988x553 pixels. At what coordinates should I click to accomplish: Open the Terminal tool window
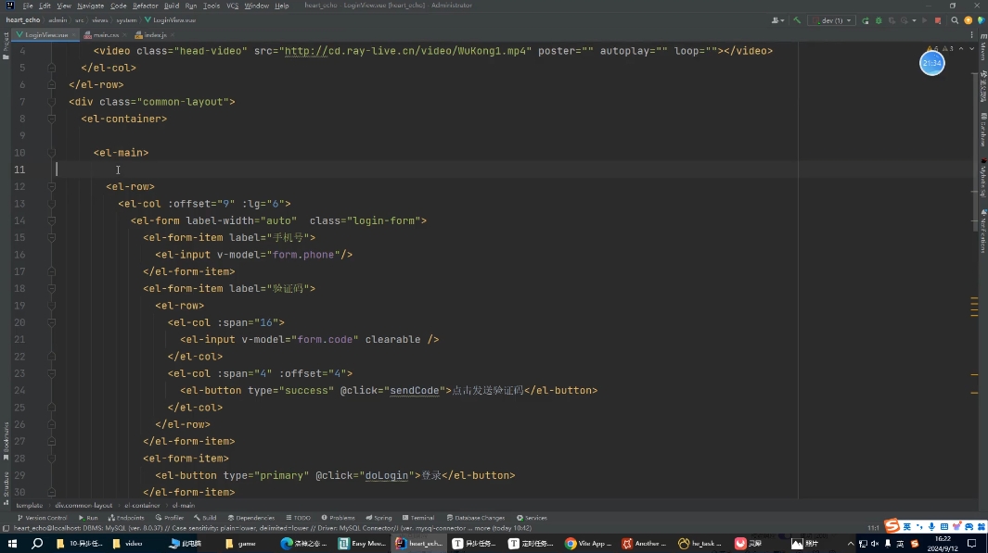tap(418, 518)
